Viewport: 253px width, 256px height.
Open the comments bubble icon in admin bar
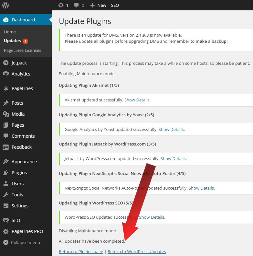[x=77, y=5]
